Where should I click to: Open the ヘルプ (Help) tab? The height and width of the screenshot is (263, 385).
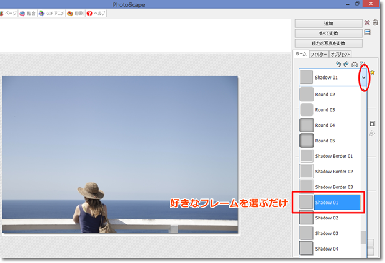pos(96,13)
